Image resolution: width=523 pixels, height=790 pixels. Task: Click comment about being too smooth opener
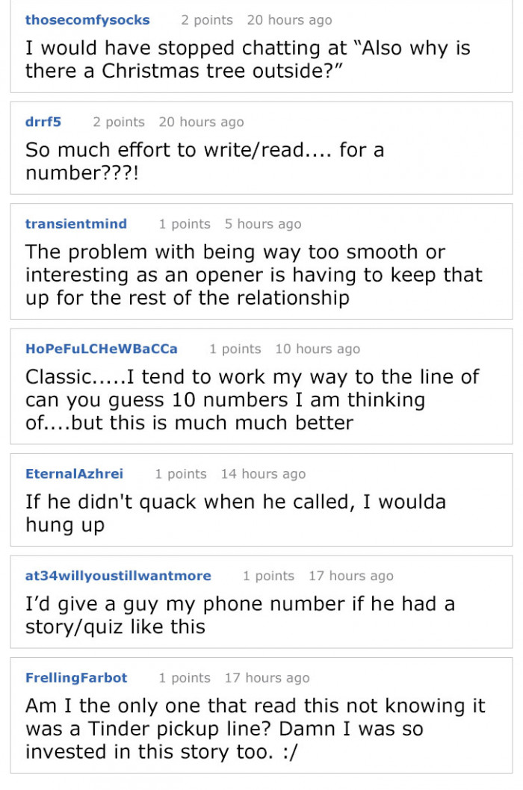tap(254, 275)
